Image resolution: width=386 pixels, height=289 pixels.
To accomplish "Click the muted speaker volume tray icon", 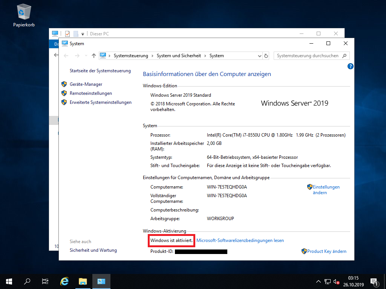I will coord(337,281).
